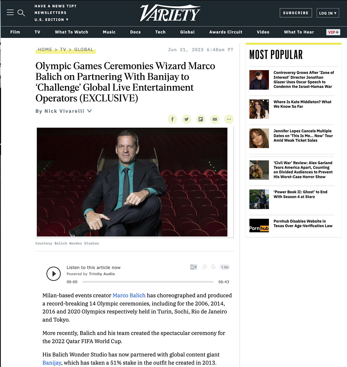347x367 pixels.
Task: Go to the Music section
Action: click(x=109, y=32)
